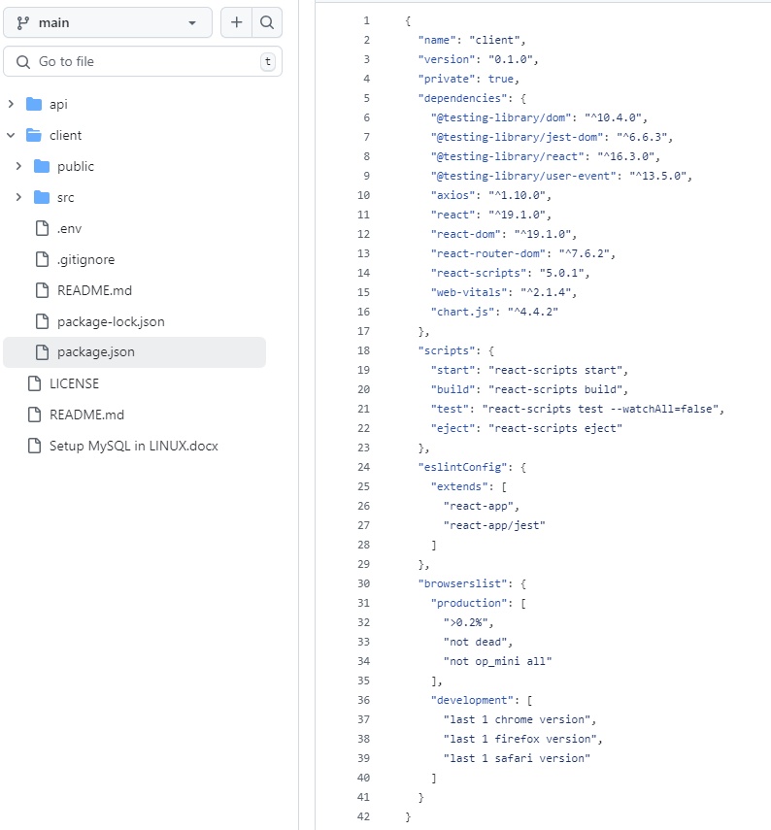Viewport: 771px width, 830px height.
Task: Click the src folder icon
Action: [42, 197]
